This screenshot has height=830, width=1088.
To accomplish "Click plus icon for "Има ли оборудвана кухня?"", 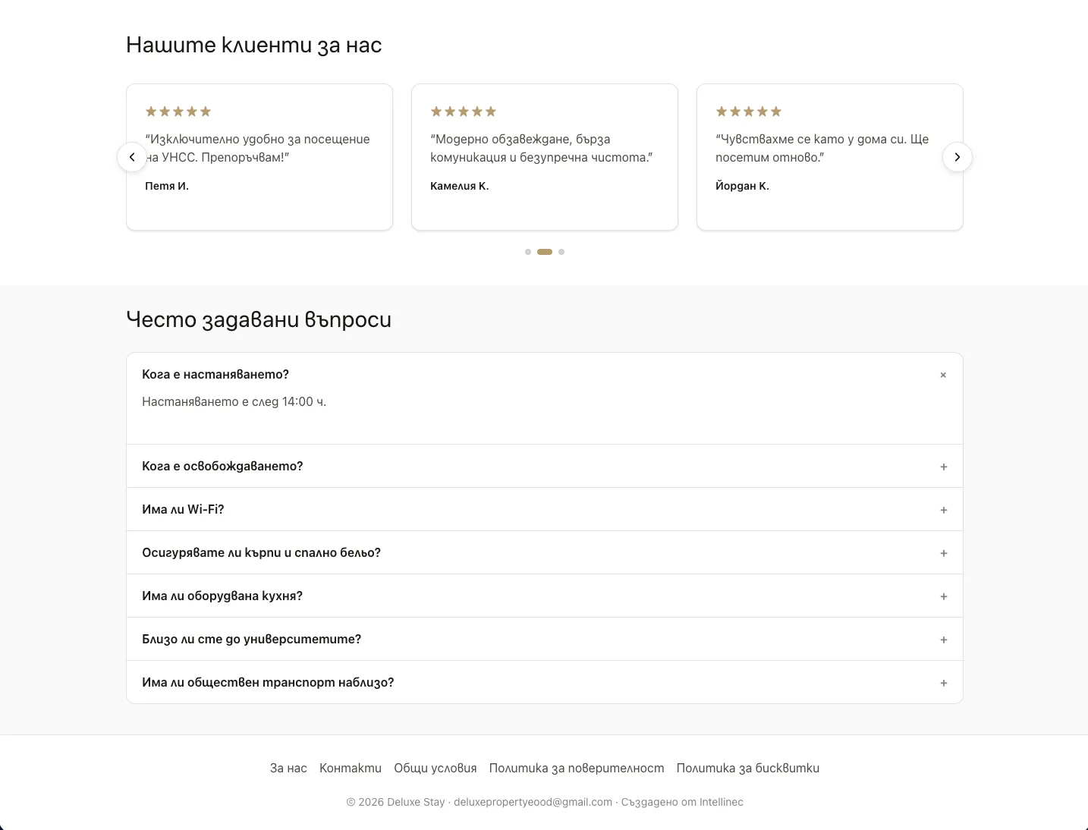I will (944, 596).
